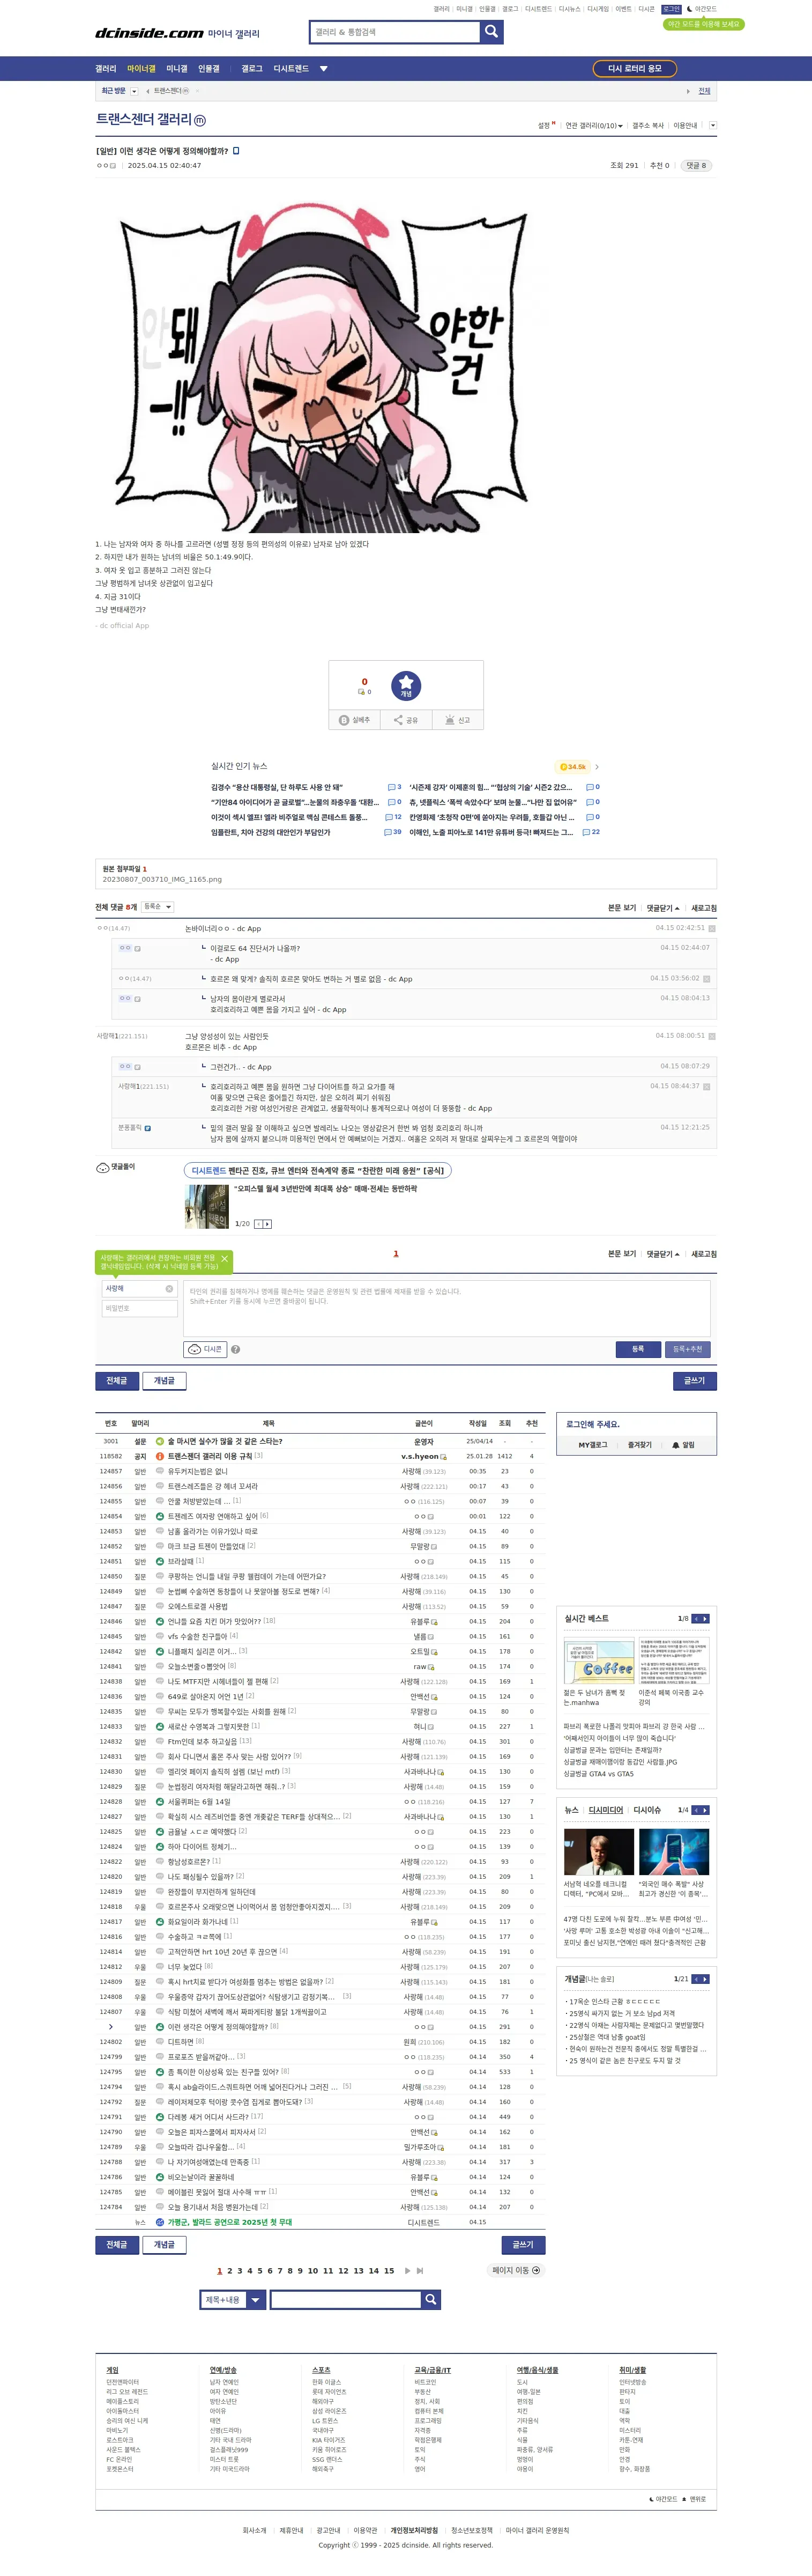Click the 실베추 icon button
Screen dimensions: 812x2576
click(x=355, y=720)
